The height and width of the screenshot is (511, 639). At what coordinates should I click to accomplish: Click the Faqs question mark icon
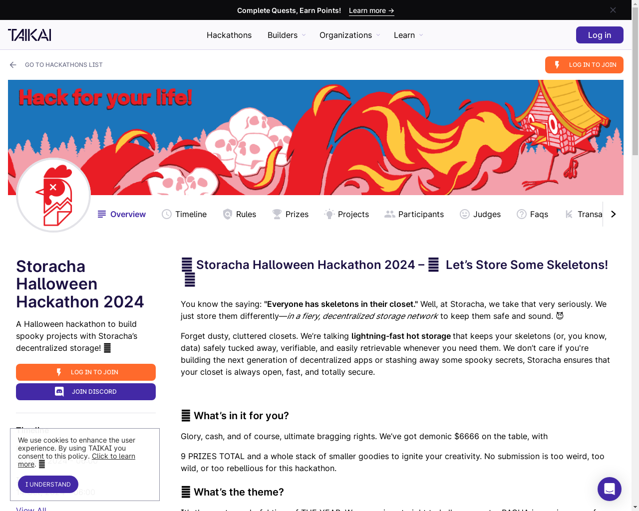coord(522,214)
